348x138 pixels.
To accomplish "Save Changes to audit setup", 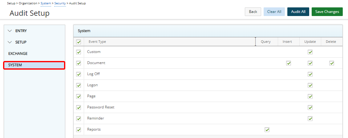I will [327, 12].
